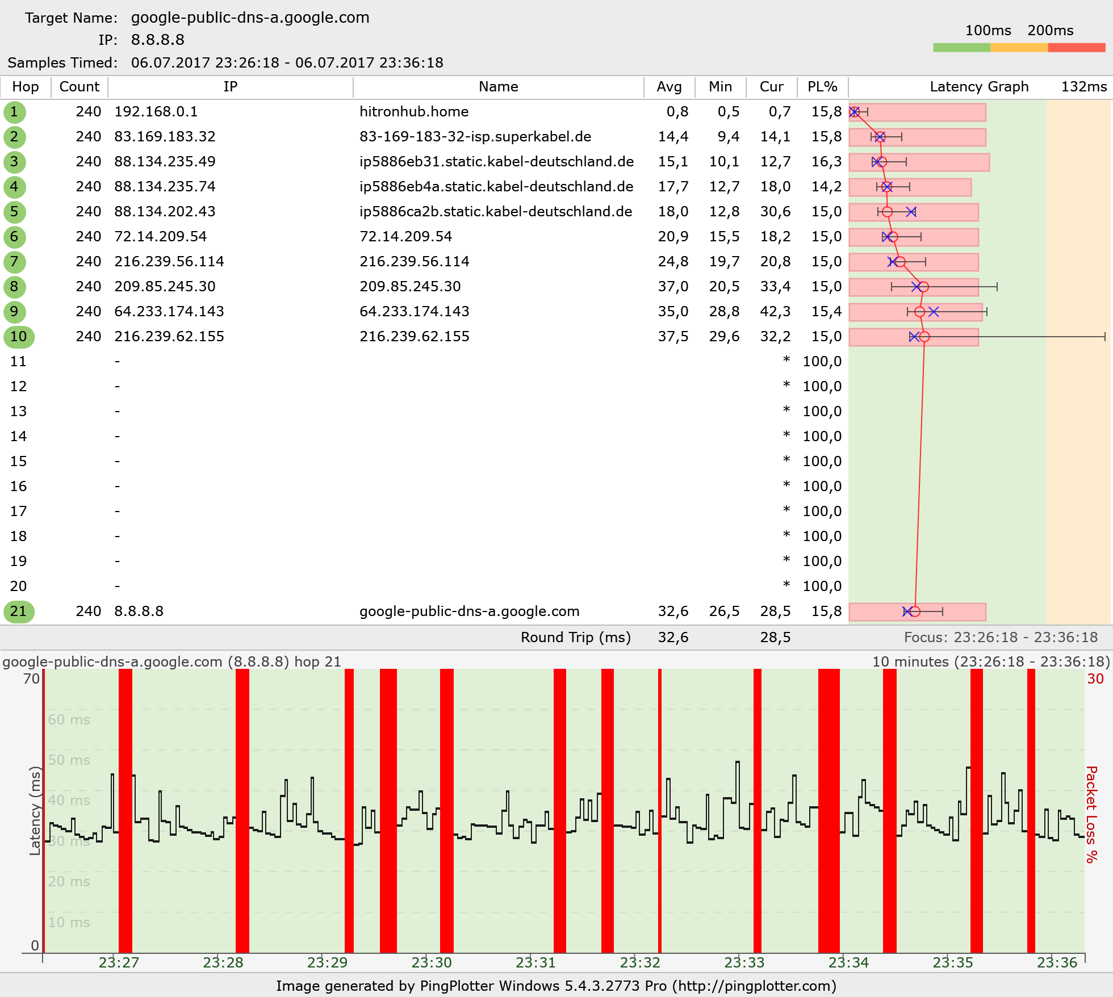Click the green hop 1 circle icon

tap(14, 112)
